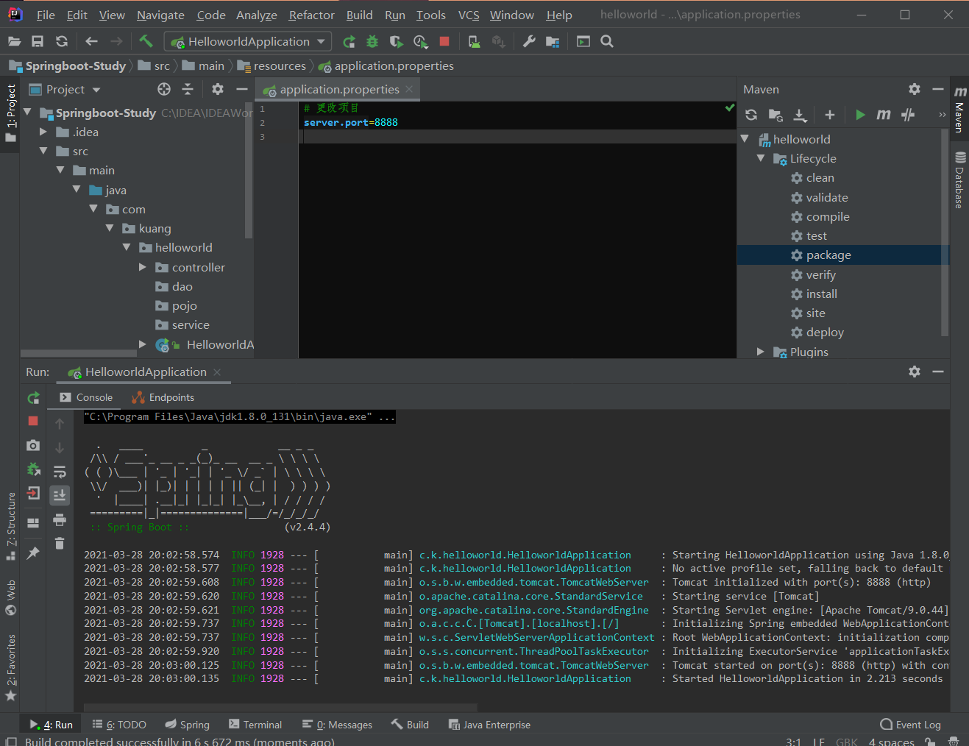Click the Debug bug icon in toolbar
The image size is (969, 746).
pyautogui.click(x=372, y=42)
